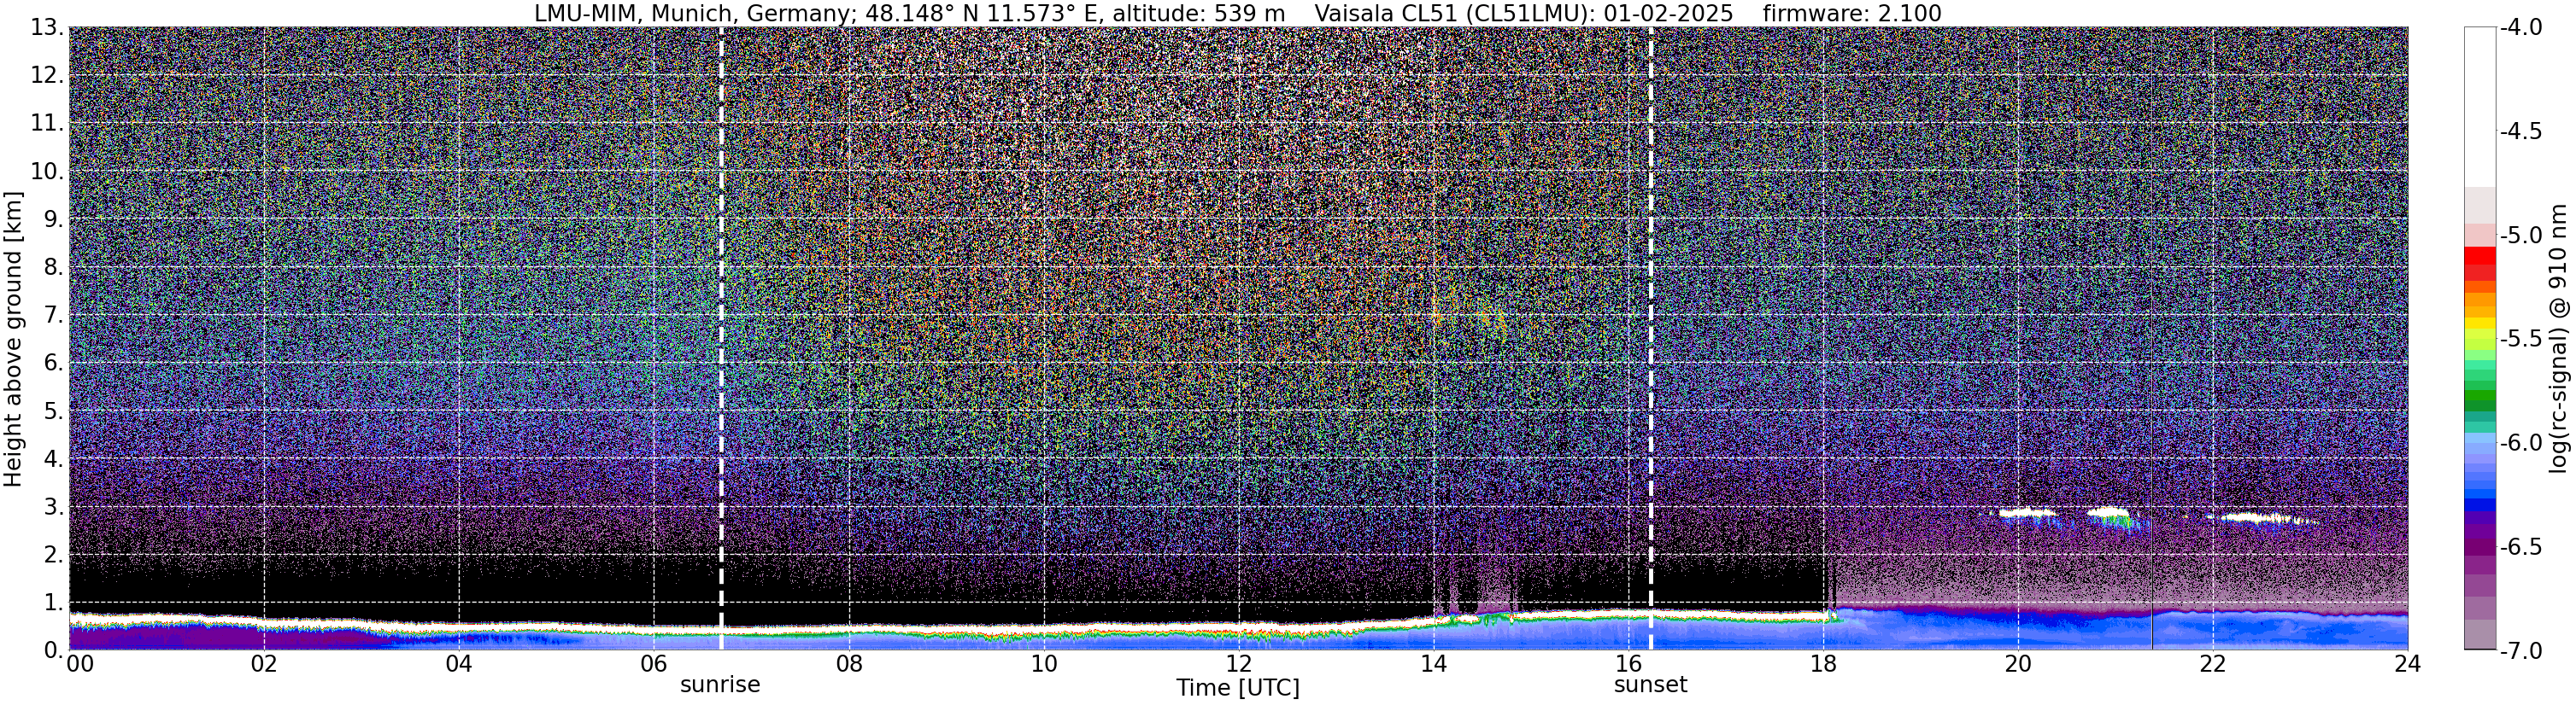Click the height axis tick label '10.'
2576x705 pixels.
46,172
